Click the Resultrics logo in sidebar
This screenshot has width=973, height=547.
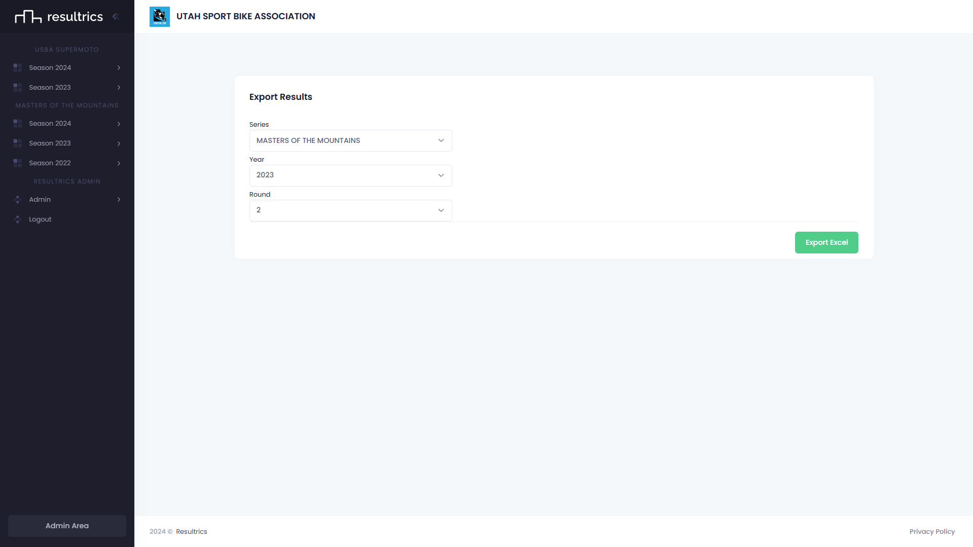(x=58, y=17)
